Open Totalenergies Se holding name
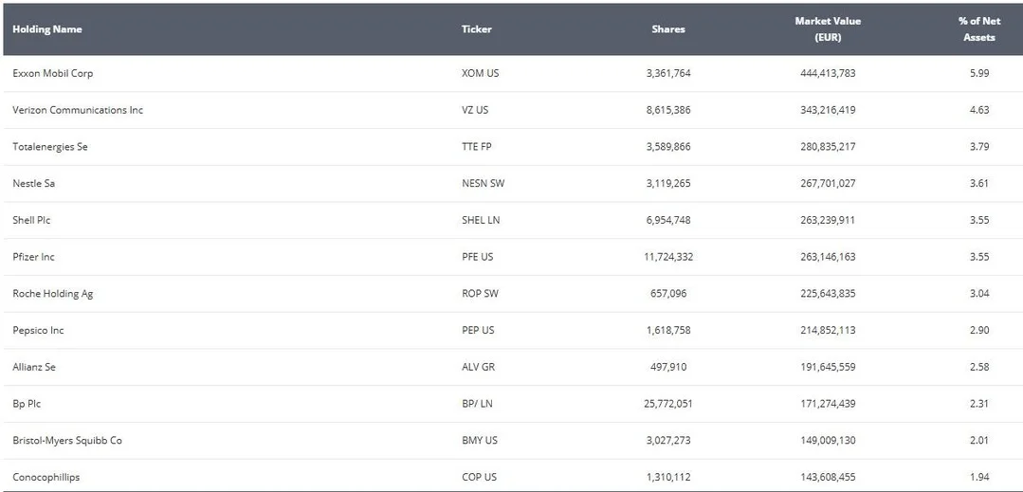 (49, 147)
